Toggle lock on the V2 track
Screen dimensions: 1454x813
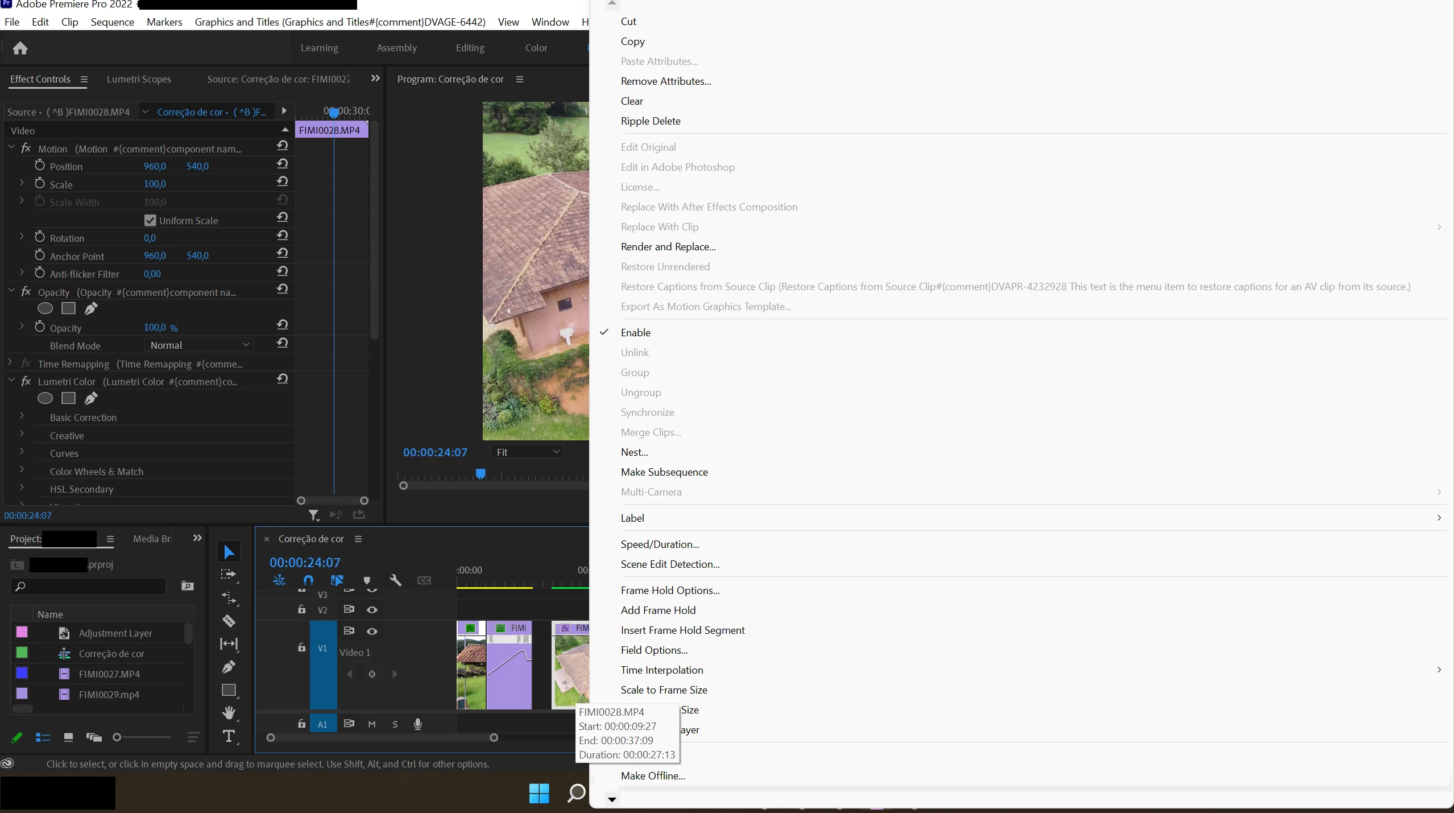302,610
